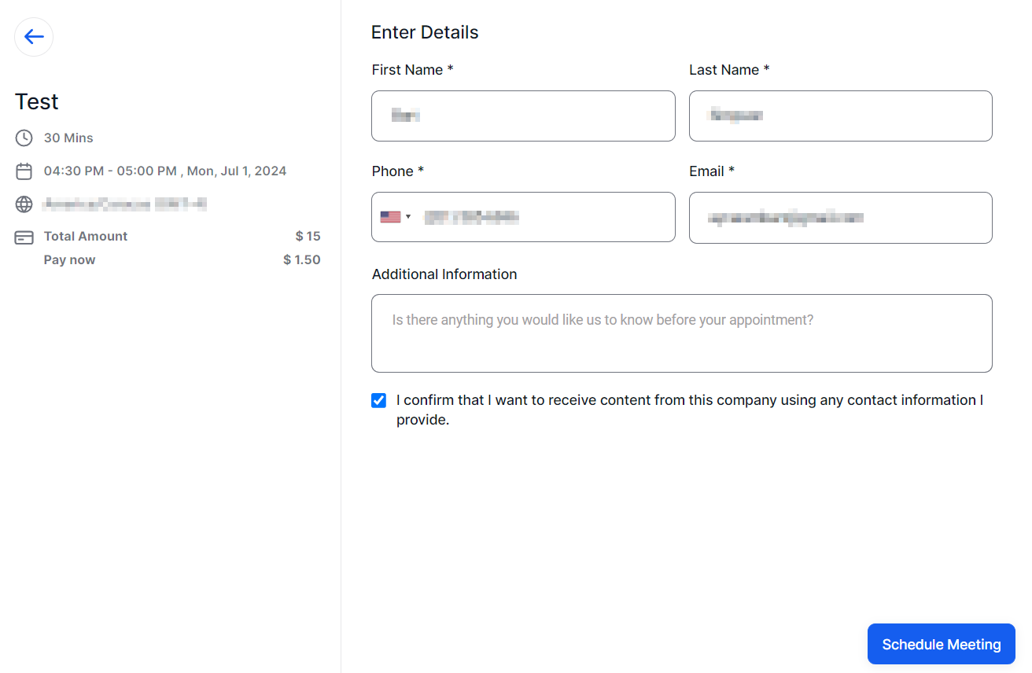Uncheck the content consent checkbox
The width and height of the screenshot is (1032, 673).
(x=379, y=400)
